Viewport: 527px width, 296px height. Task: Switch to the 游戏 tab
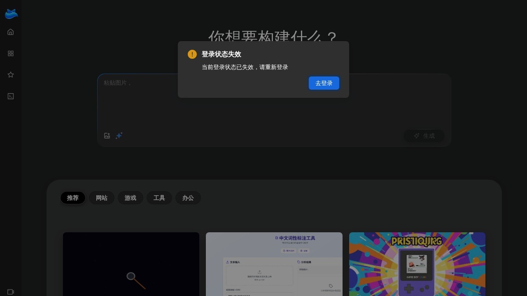tap(131, 198)
